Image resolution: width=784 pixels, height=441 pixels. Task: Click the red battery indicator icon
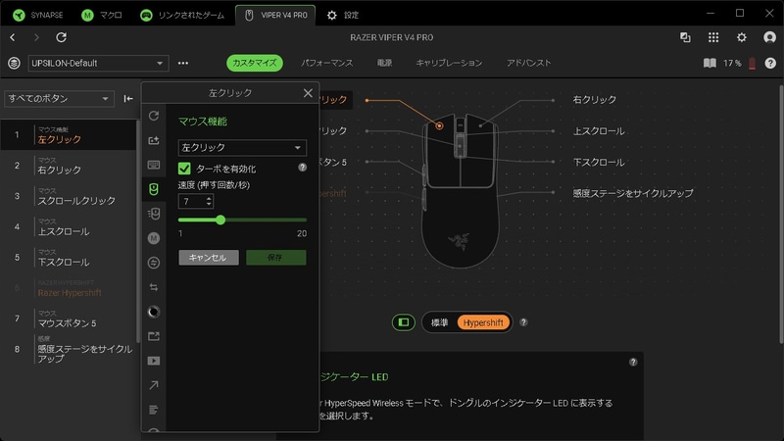point(752,63)
